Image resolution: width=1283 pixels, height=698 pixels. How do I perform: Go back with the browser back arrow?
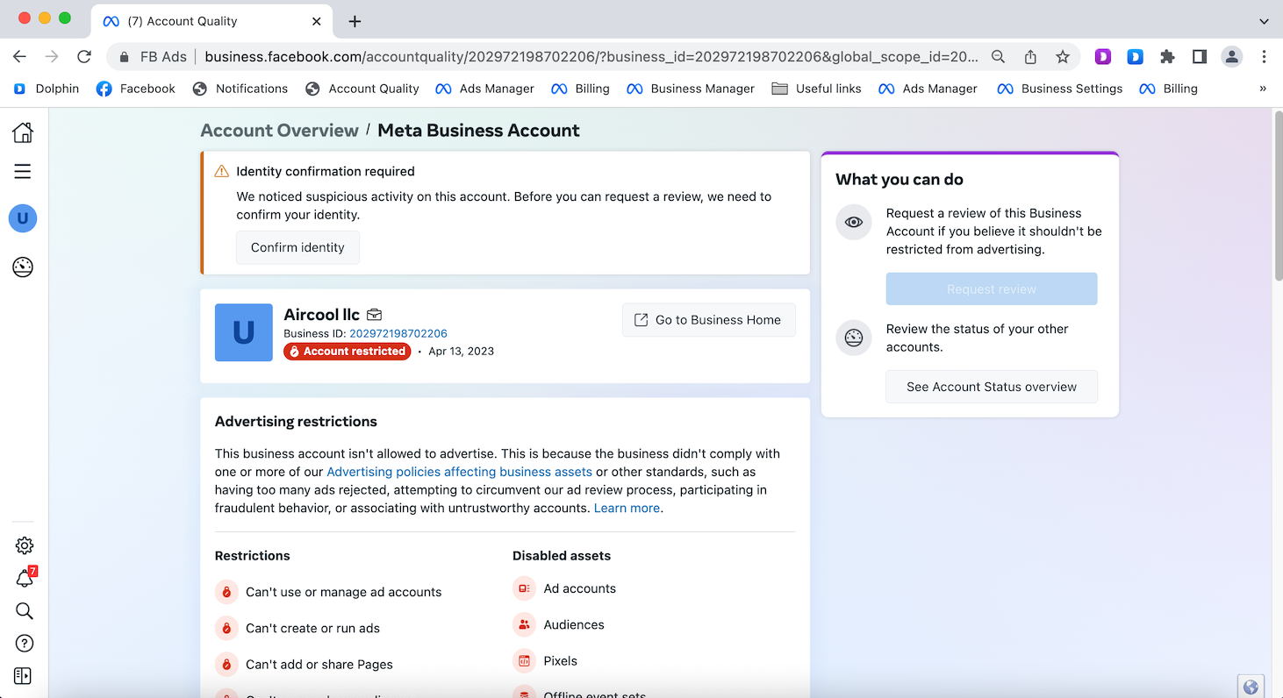coord(19,56)
